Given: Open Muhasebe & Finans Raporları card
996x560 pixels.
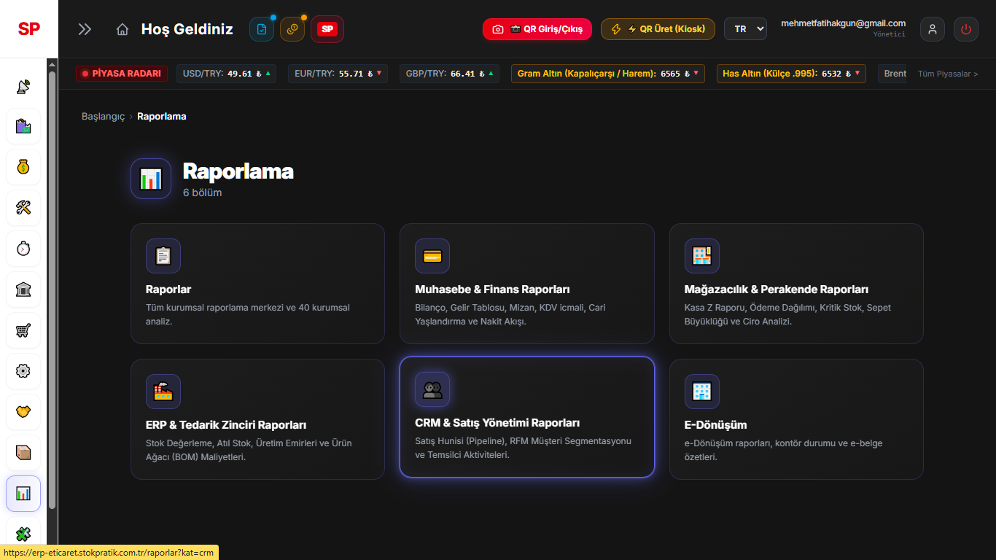Looking at the screenshot, I should (527, 284).
